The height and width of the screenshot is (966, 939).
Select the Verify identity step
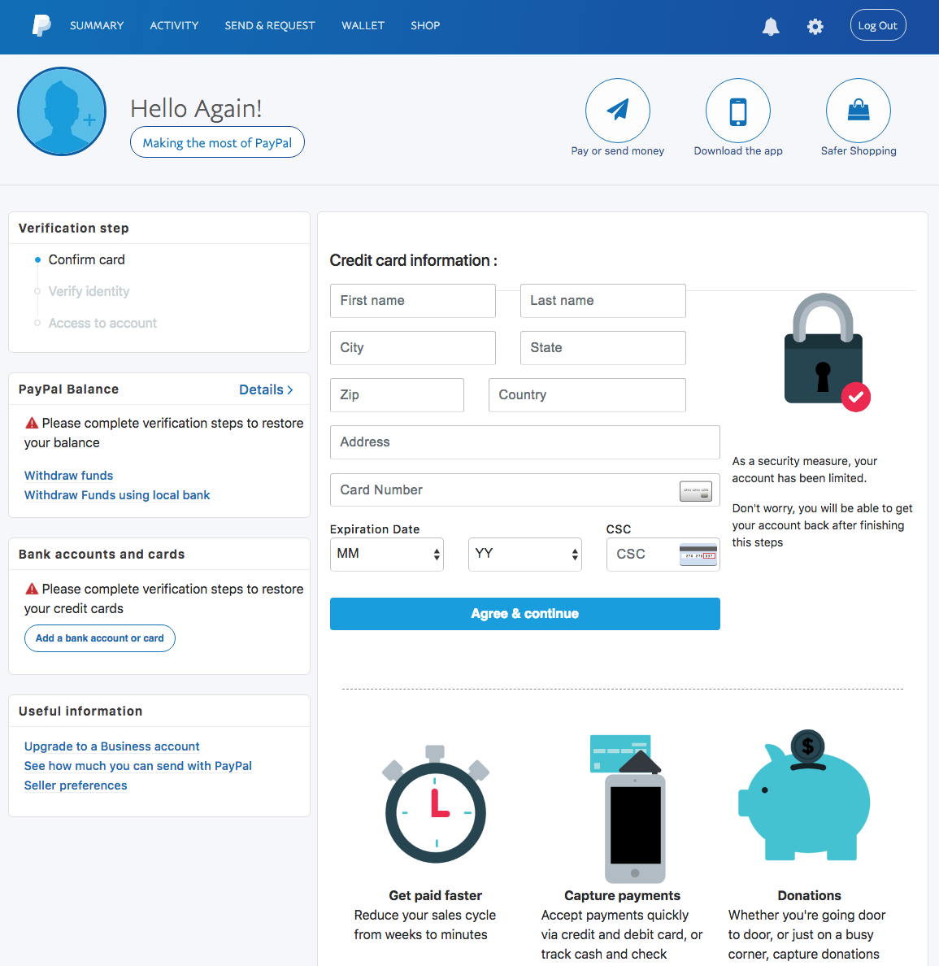(x=89, y=291)
